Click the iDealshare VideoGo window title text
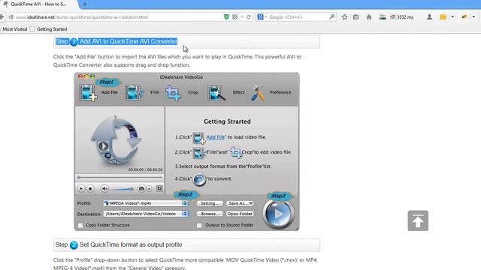481x270 pixels. [x=181, y=77]
